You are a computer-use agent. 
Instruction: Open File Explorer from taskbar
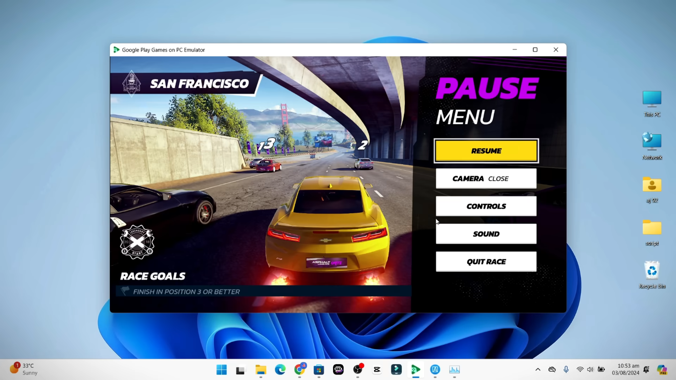pyautogui.click(x=260, y=370)
